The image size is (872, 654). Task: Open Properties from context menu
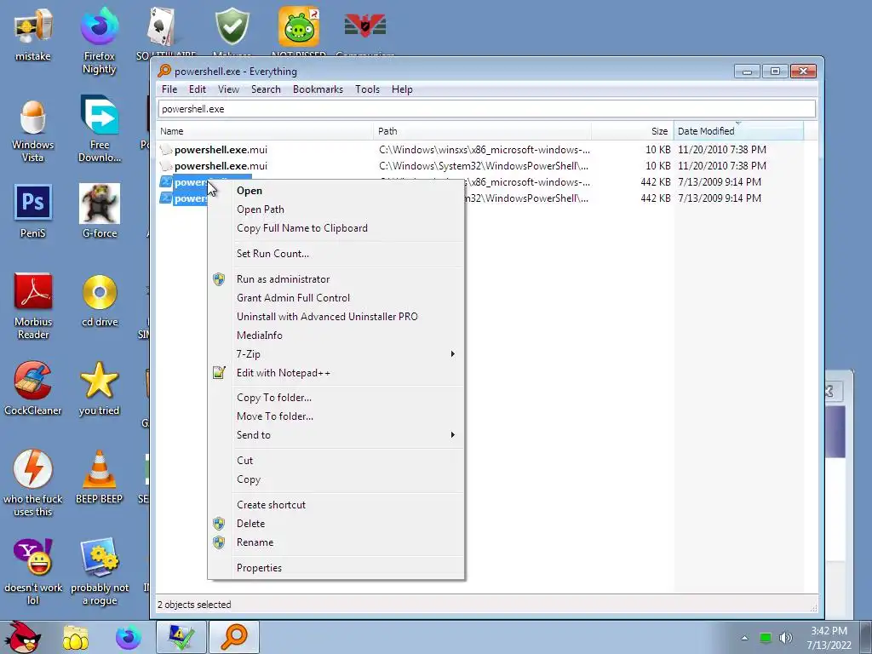tap(336, 568)
